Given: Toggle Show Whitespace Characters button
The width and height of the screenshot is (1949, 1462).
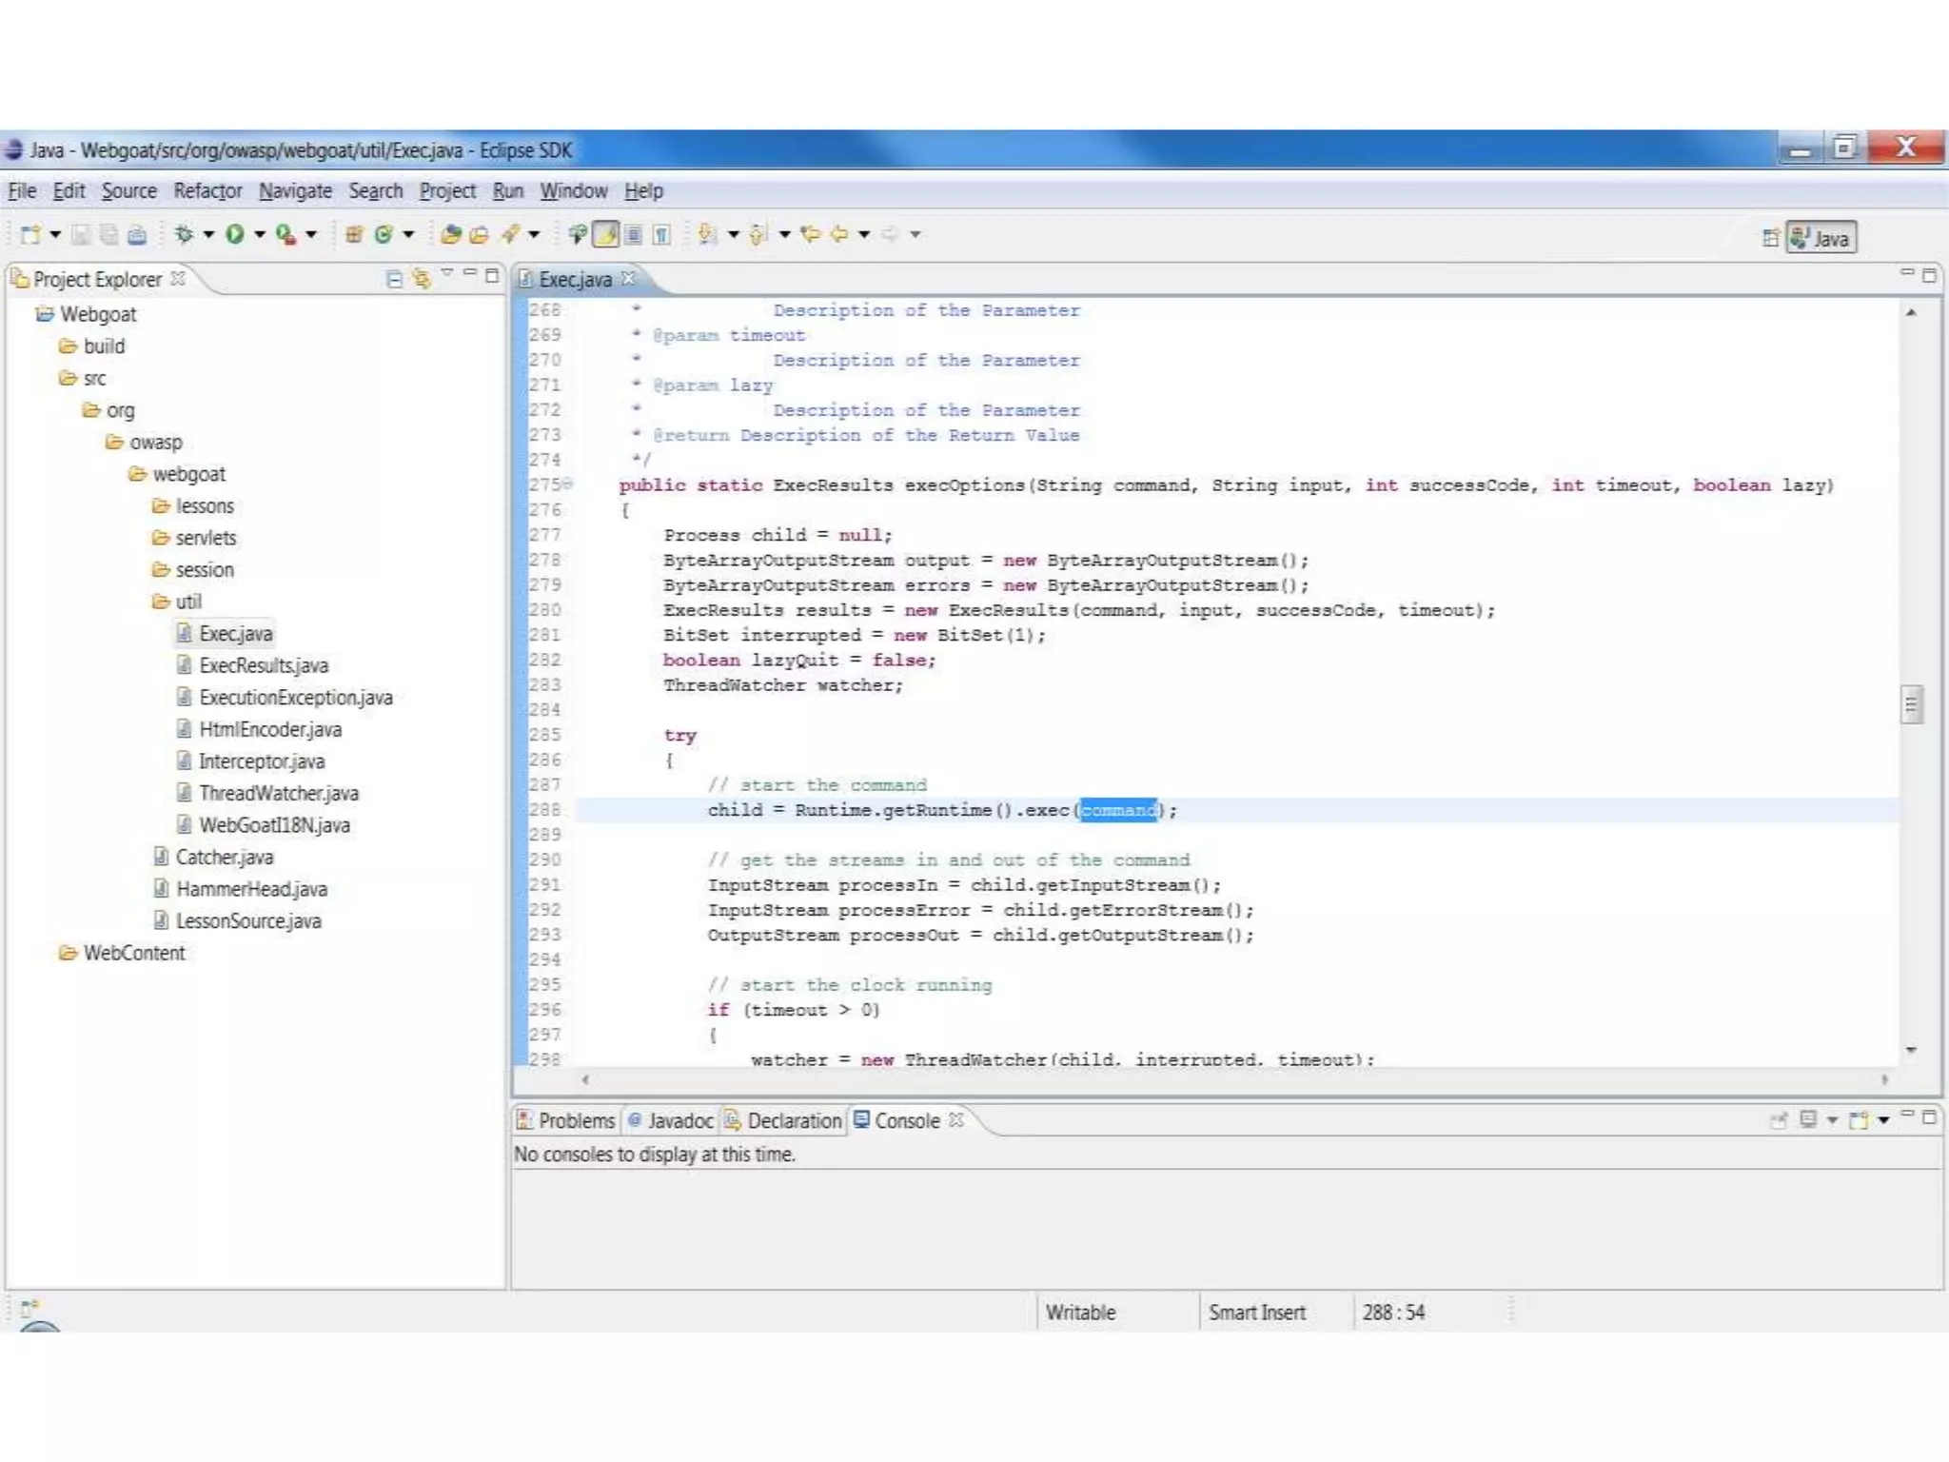Looking at the screenshot, I should (x=661, y=234).
